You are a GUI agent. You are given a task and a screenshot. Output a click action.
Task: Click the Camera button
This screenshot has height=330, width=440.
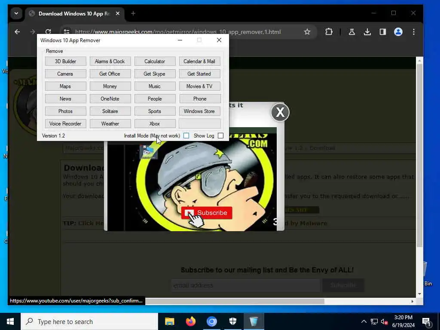tap(65, 74)
